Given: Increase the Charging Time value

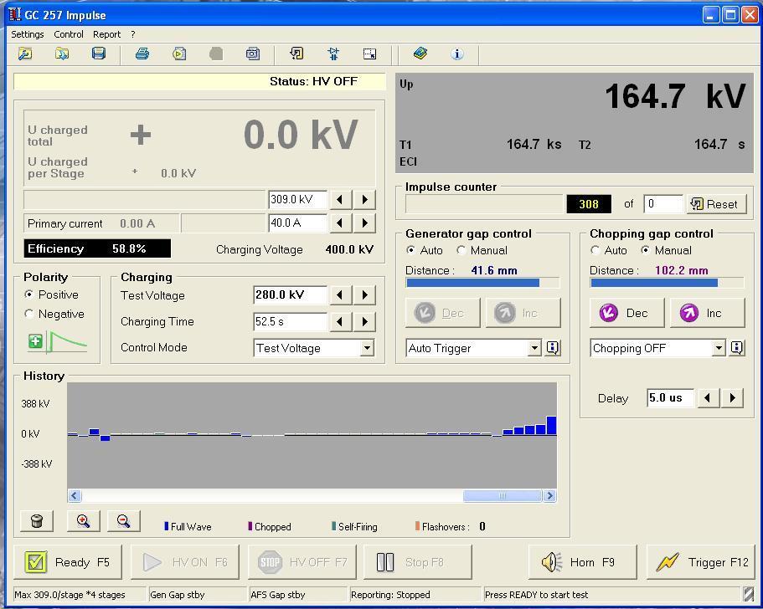Looking at the screenshot, I should click(x=365, y=322).
